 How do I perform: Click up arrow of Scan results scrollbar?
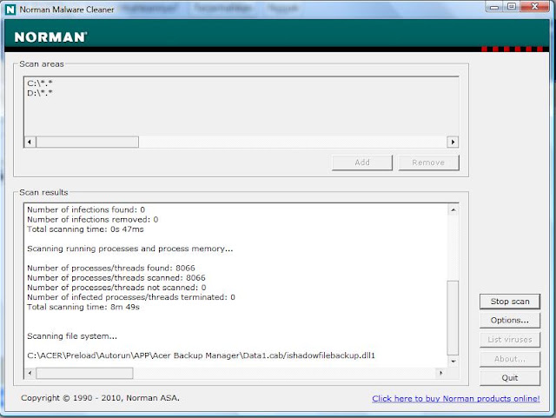[453, 210]
